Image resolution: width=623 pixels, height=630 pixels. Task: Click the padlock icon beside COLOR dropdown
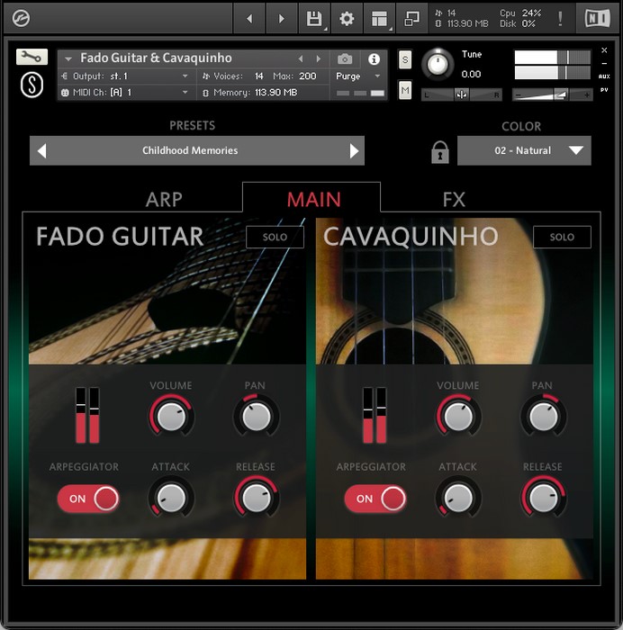(x=439, y=151)
